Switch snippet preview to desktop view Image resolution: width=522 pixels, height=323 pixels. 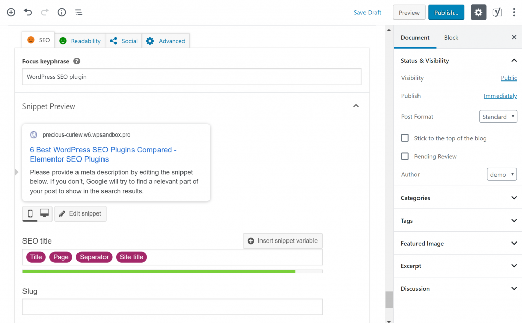[45, 213]
